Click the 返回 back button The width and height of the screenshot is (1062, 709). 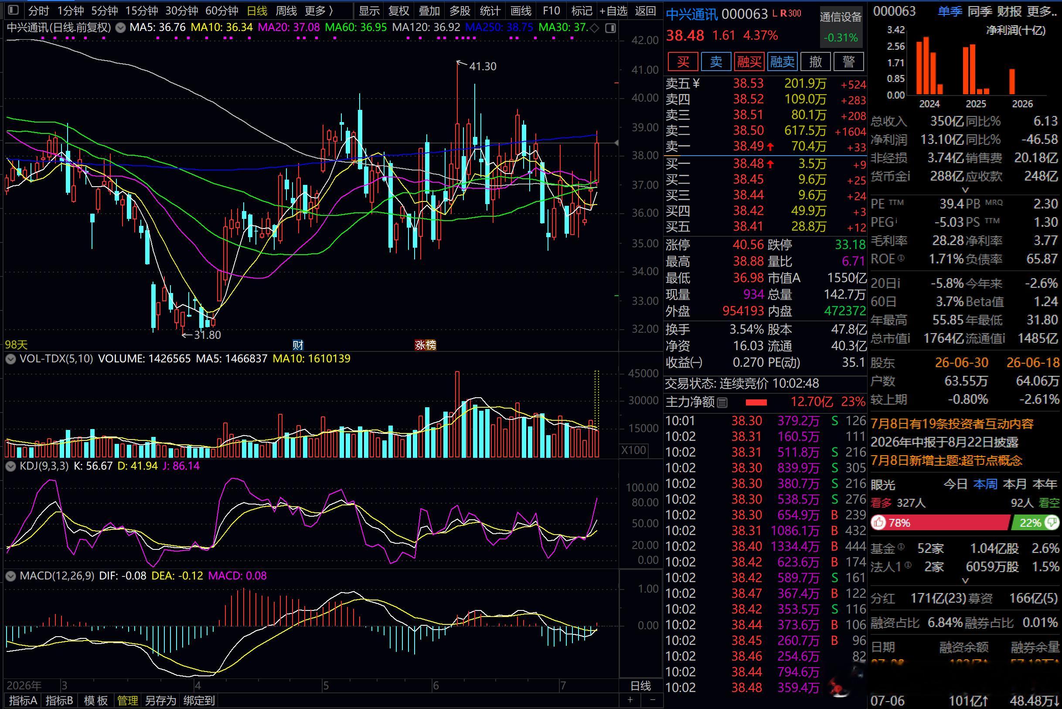645,10
